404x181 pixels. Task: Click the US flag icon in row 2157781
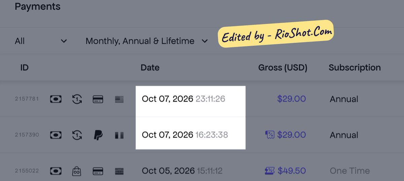(x=119, y=99)
